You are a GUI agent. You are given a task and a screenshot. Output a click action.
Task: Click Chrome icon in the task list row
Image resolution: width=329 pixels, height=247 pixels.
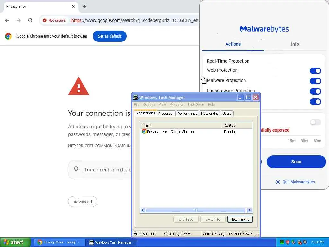pos(144,132)
